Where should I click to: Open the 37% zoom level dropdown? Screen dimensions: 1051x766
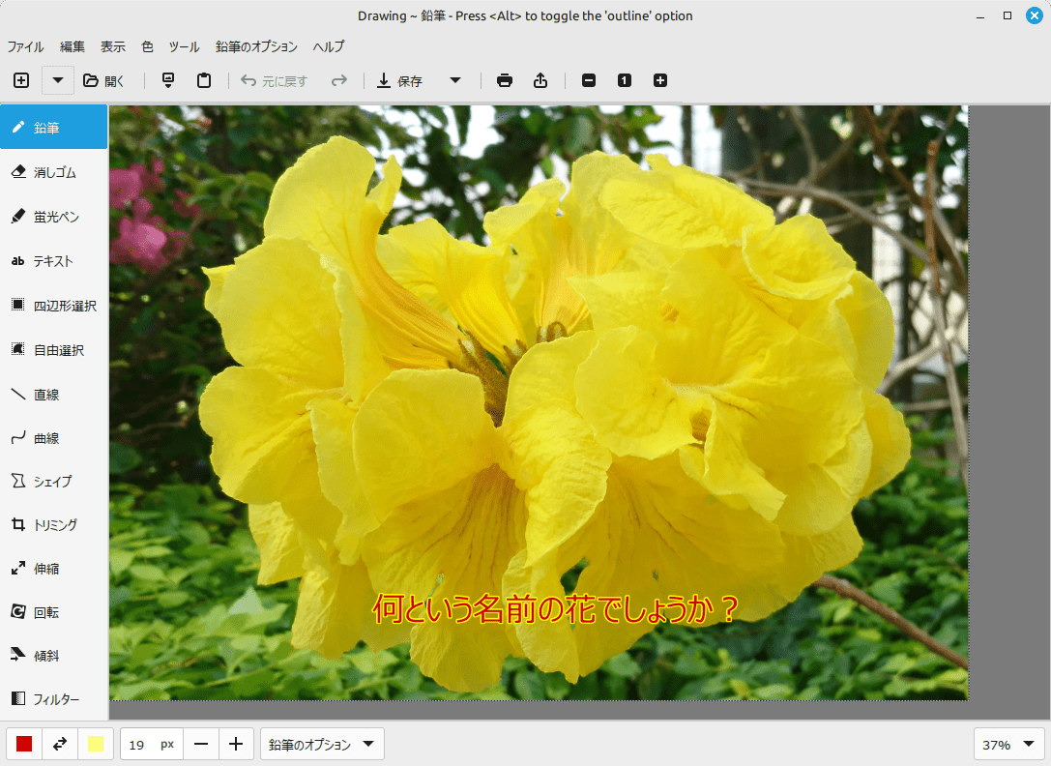1008,744
